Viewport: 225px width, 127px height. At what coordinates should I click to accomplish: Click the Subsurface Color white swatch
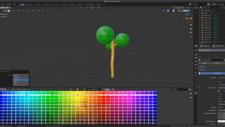tap(221, 121)
